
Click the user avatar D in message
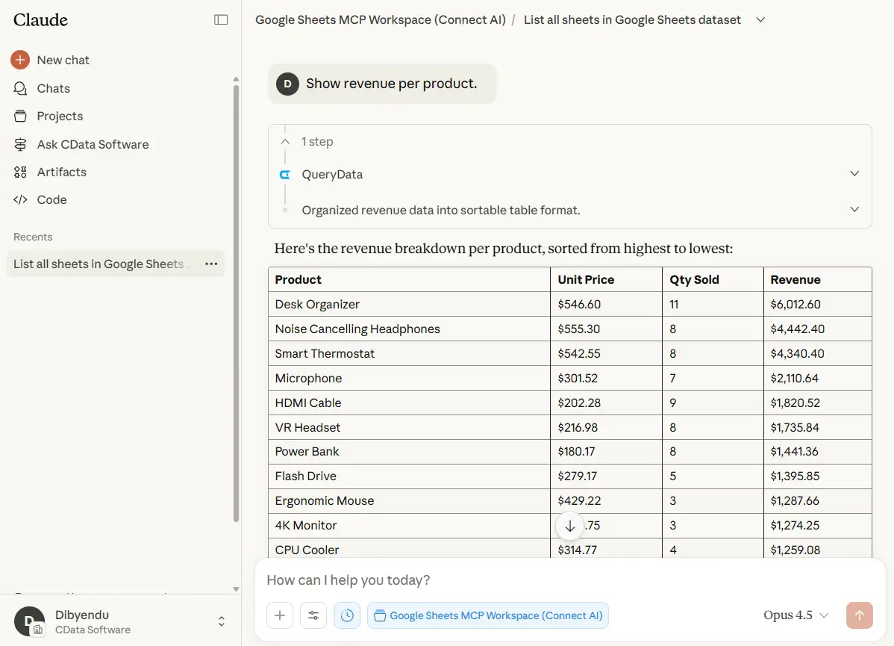click(x=287, y=84)
